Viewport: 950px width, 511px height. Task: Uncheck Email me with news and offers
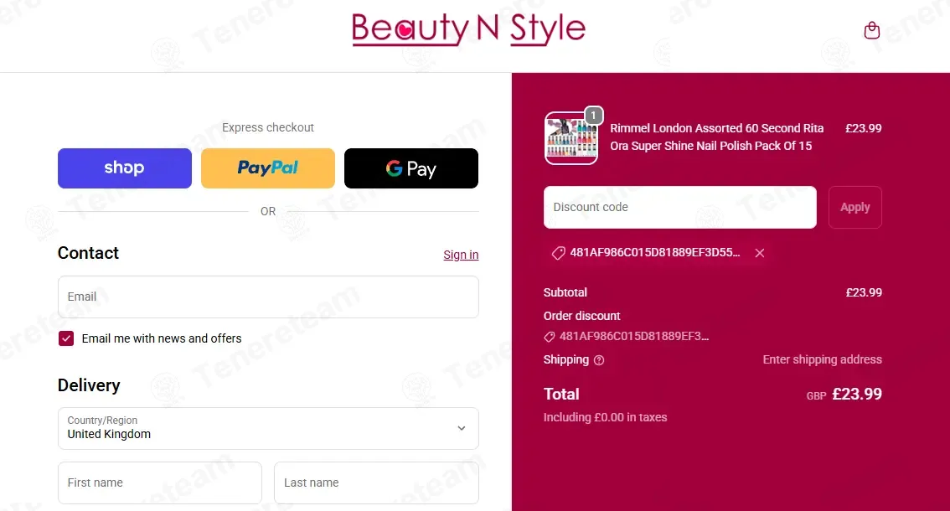(x=66, y=338)
